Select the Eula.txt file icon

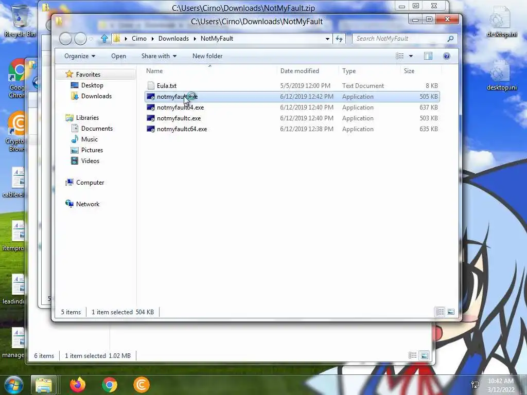tap(151, 86)
